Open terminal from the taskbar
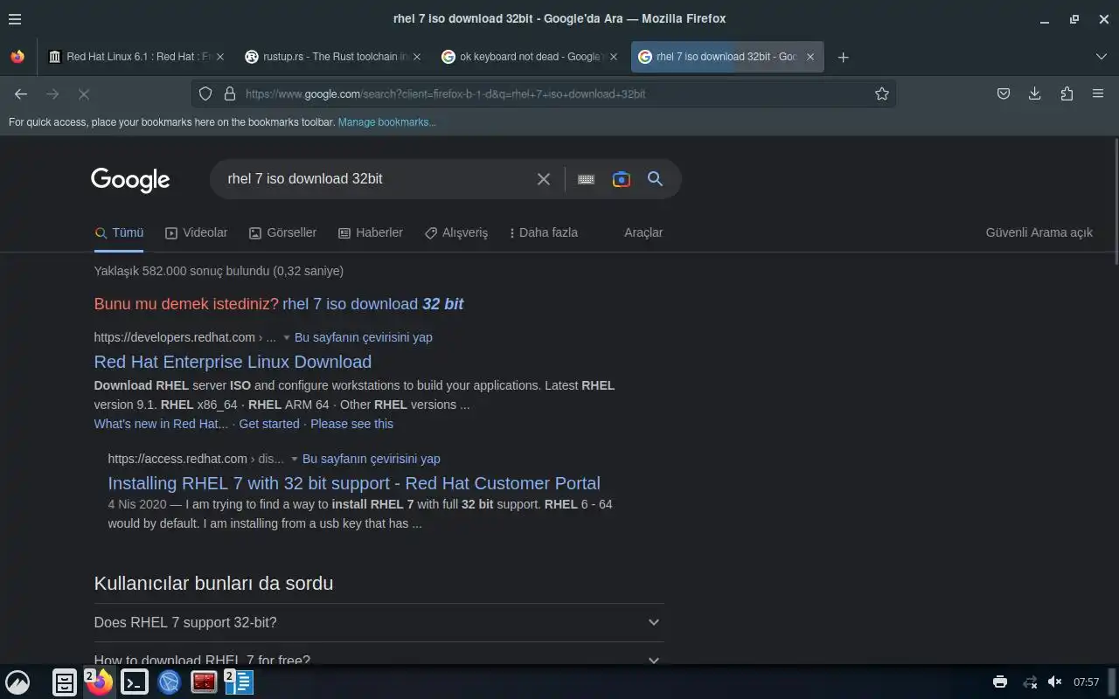Image resolution: width=1119 pixels, height=699 pixels. (x=135, y=682)
